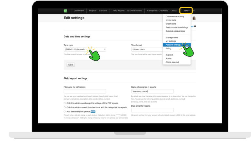251x141 pixels.
Task: Open the Admin menu entry
Action: [168, 58]
